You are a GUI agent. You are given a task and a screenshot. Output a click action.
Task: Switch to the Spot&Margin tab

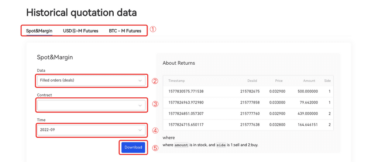(x=39, y=31)
